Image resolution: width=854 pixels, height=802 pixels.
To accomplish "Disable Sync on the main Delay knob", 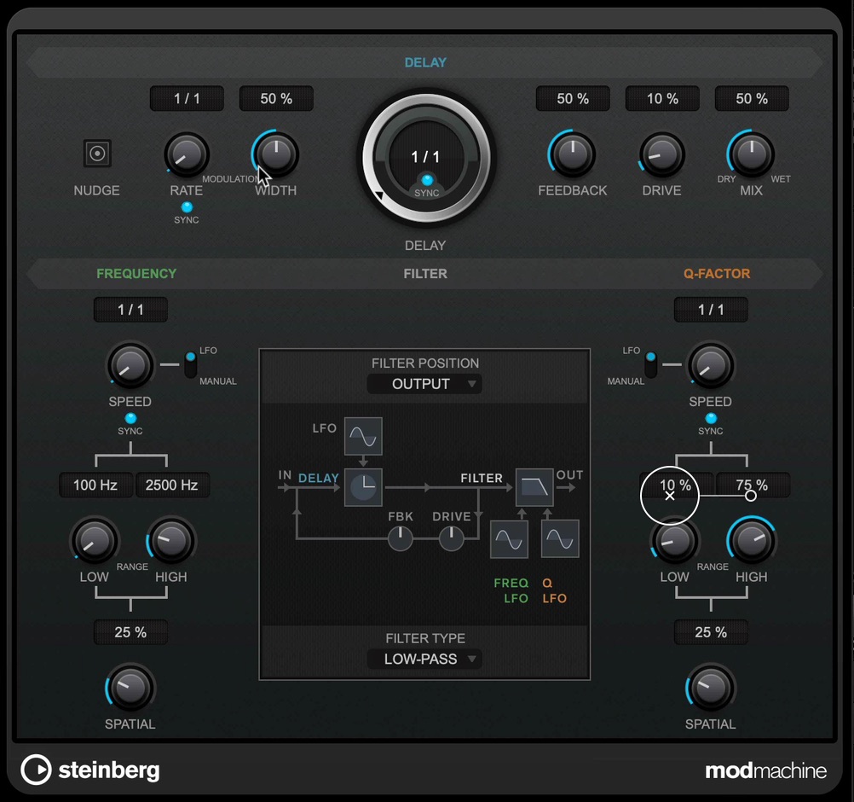I will pos(427,179).
